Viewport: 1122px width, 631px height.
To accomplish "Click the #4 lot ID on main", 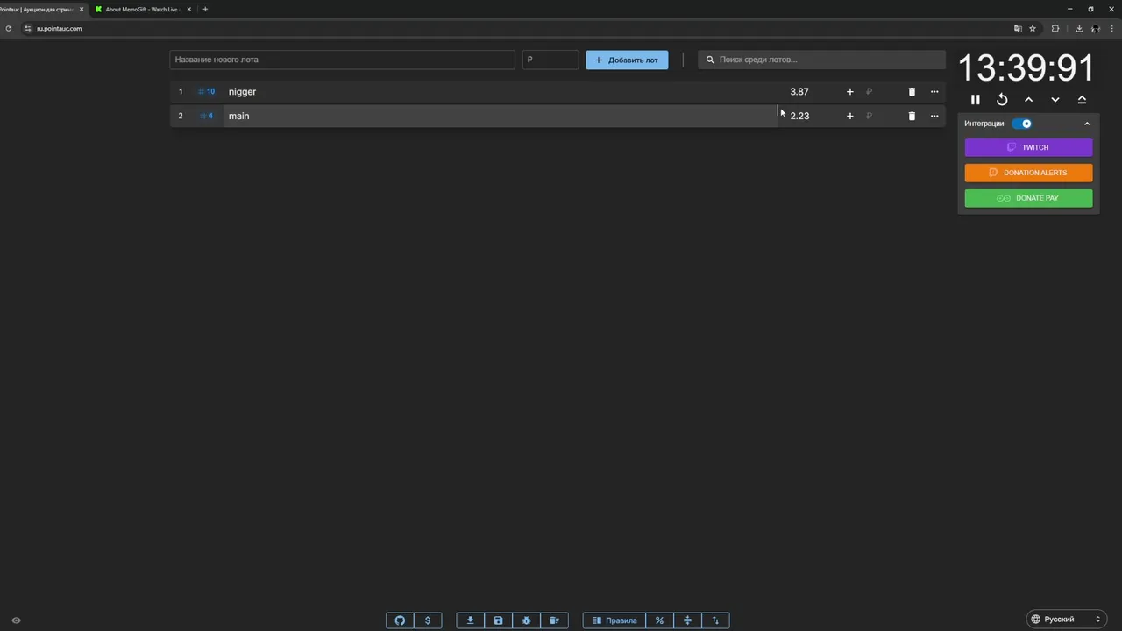I will pyautogui.click(x=207, y=116).
